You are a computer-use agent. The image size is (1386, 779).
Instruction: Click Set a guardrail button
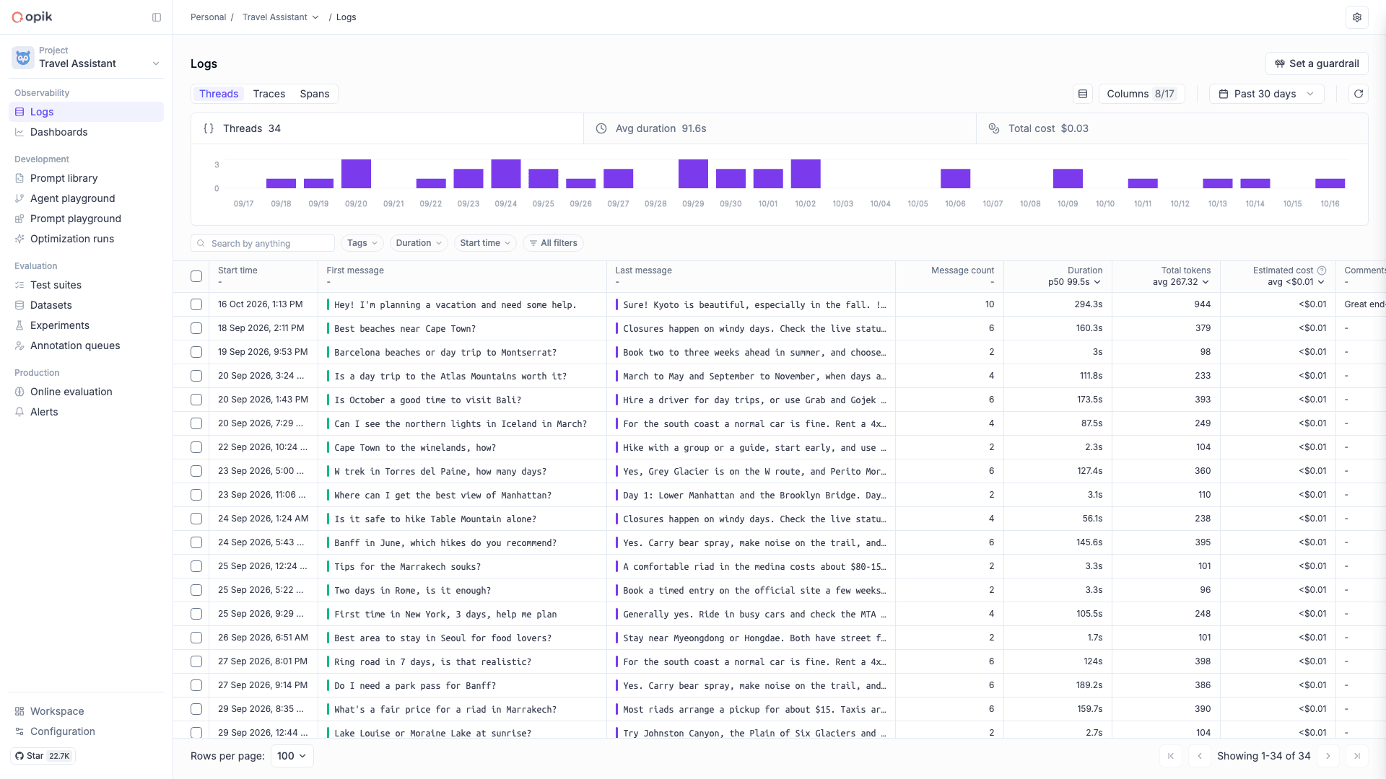point(1317,63)
